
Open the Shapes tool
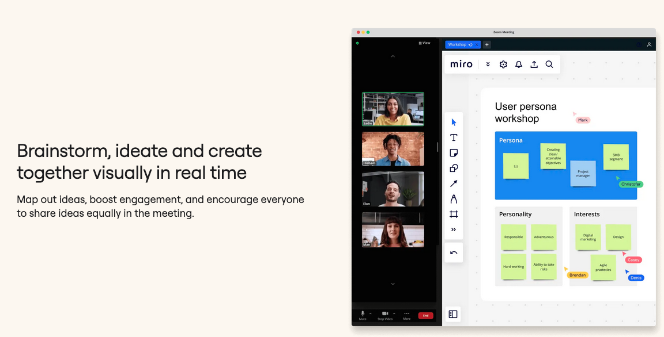click(454, 168)
